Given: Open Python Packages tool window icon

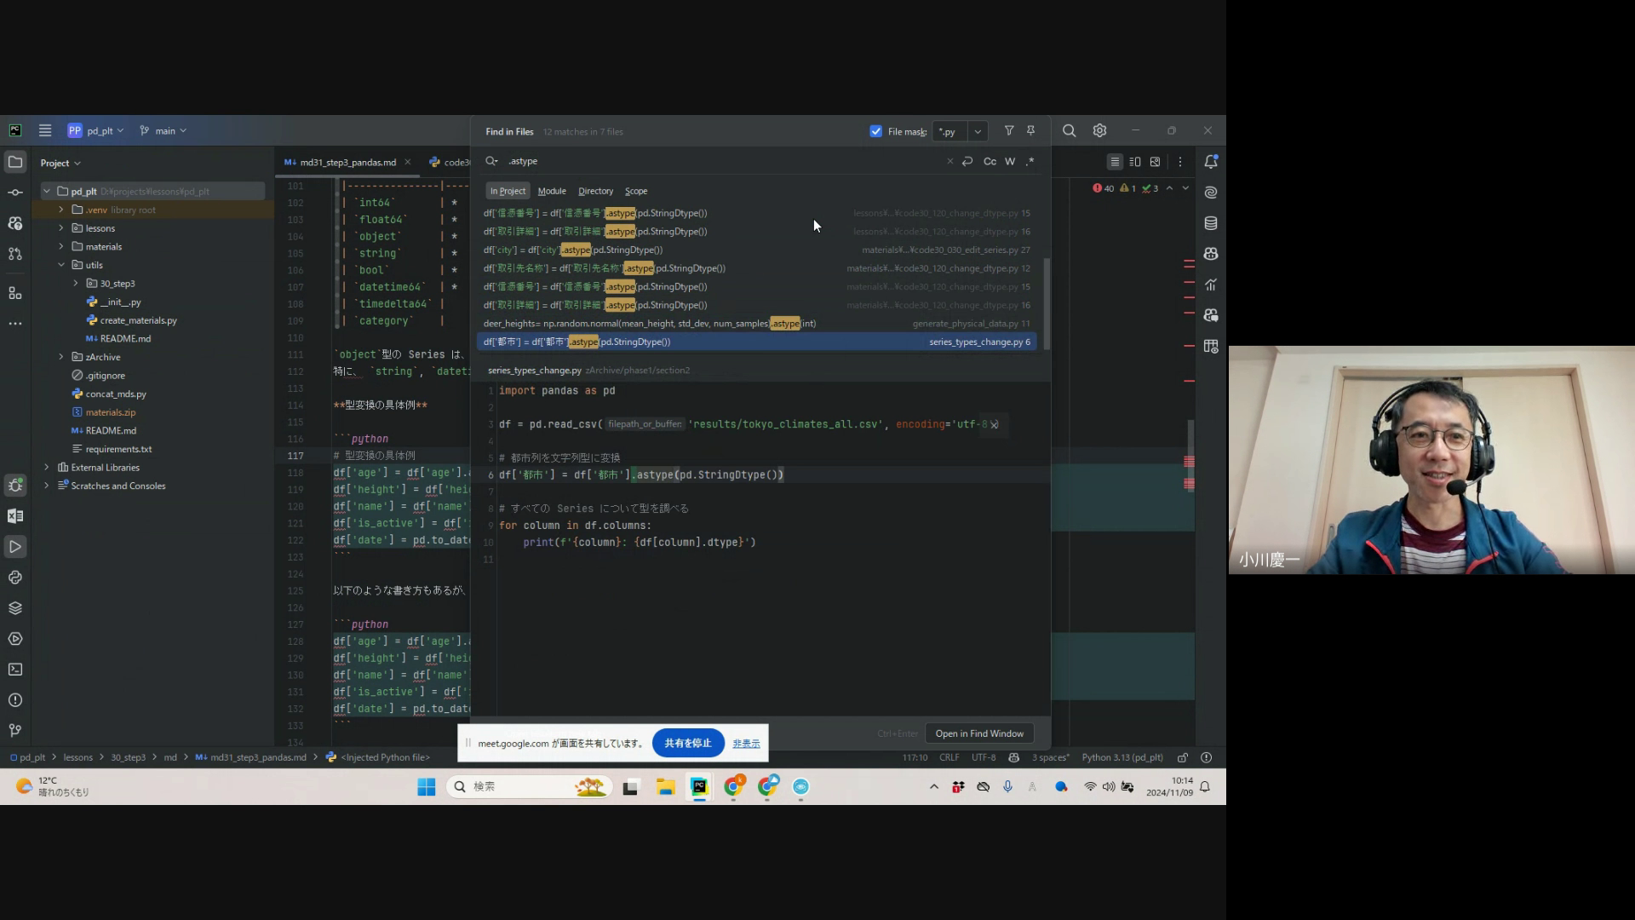Looking at the screenshot, I should (x=15, y=608).
